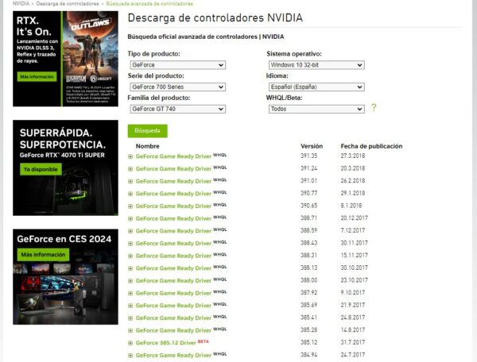Click the Versión column header

click(x=312, y=146)
